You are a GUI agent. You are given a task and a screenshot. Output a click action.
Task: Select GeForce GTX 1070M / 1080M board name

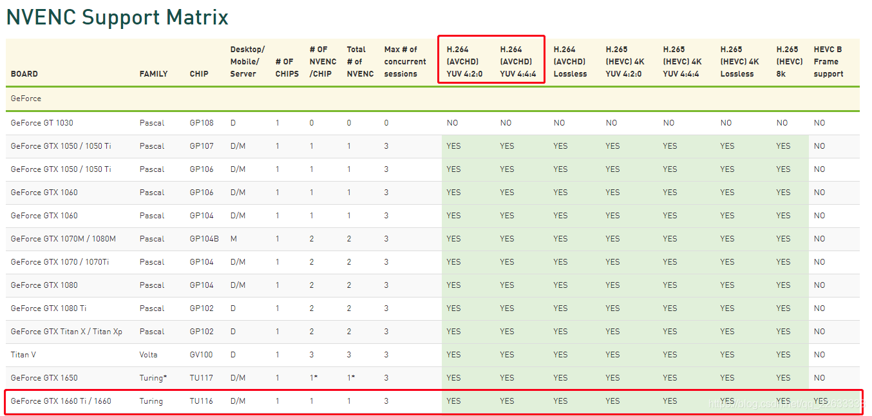coord(63,239)
